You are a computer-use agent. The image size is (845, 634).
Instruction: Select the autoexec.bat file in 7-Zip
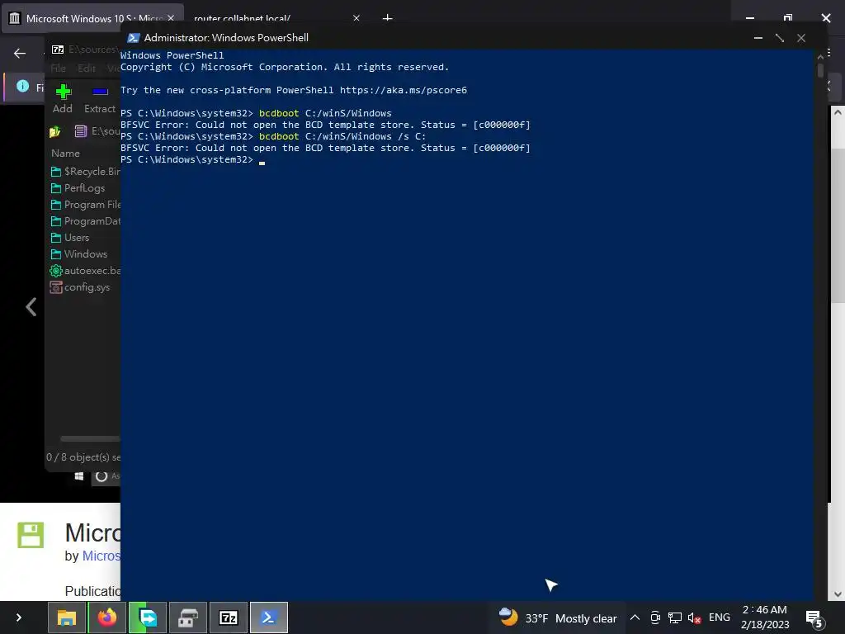(x=85, y=271)
